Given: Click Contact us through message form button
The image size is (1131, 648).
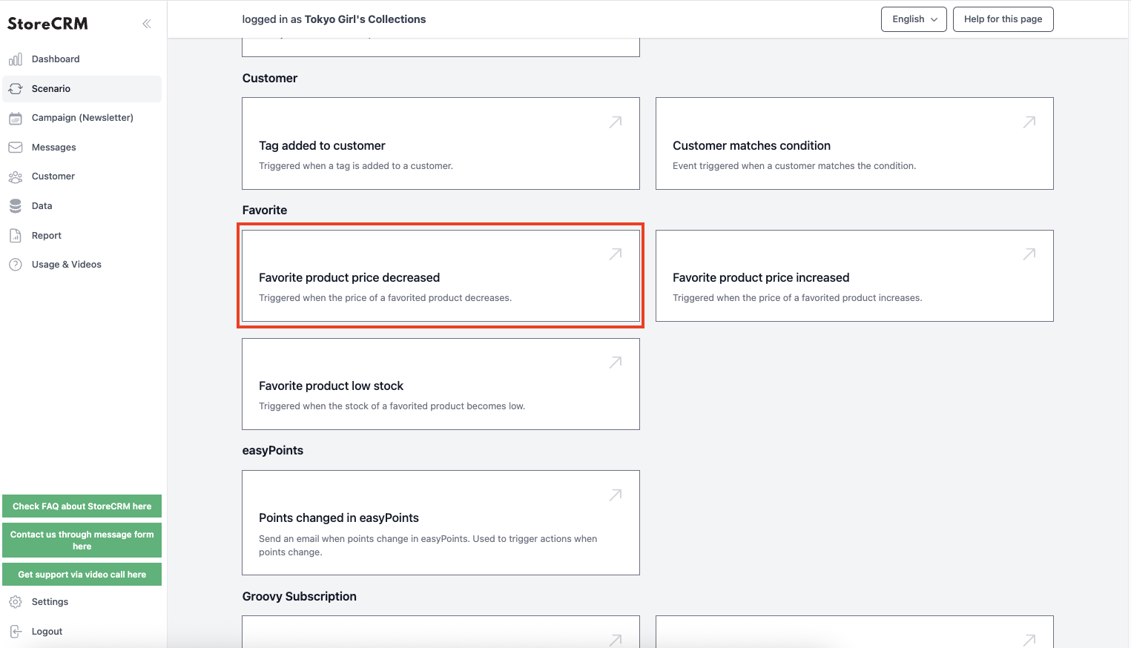Looking at the screenshot, I should (x=82, y=540).
